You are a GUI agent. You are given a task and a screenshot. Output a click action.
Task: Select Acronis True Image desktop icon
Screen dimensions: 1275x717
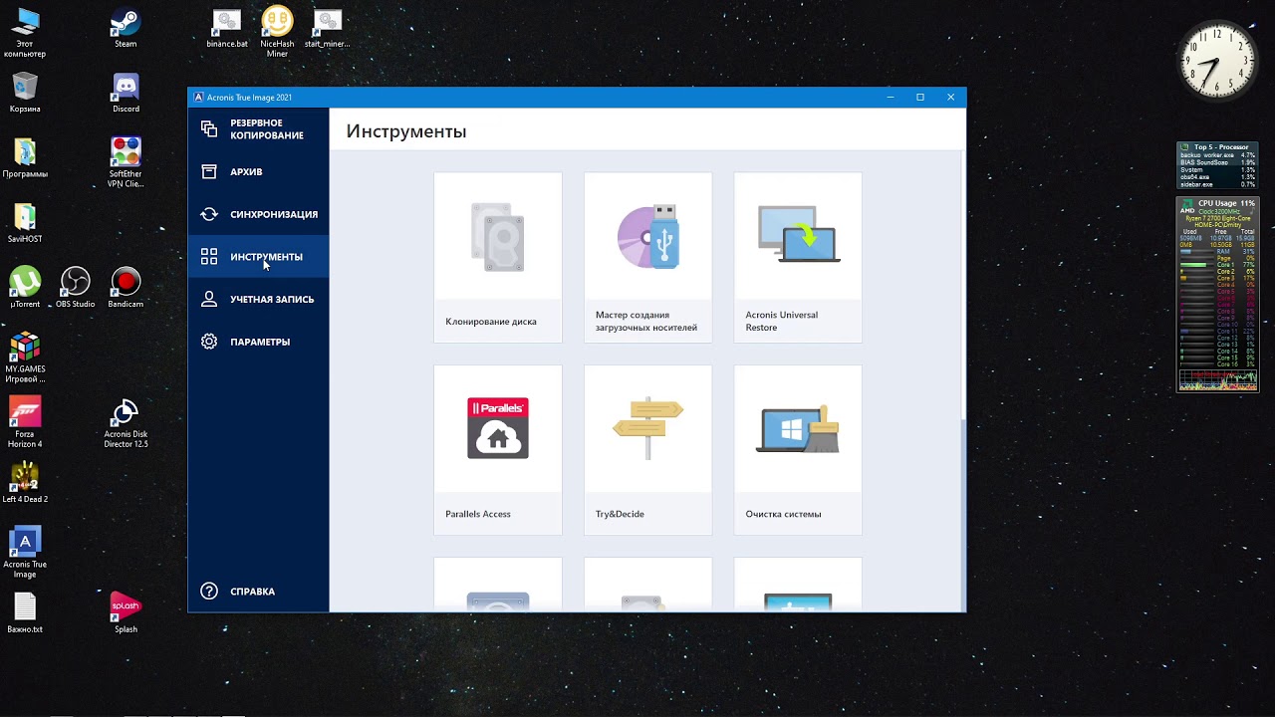[x=25, y=553]
